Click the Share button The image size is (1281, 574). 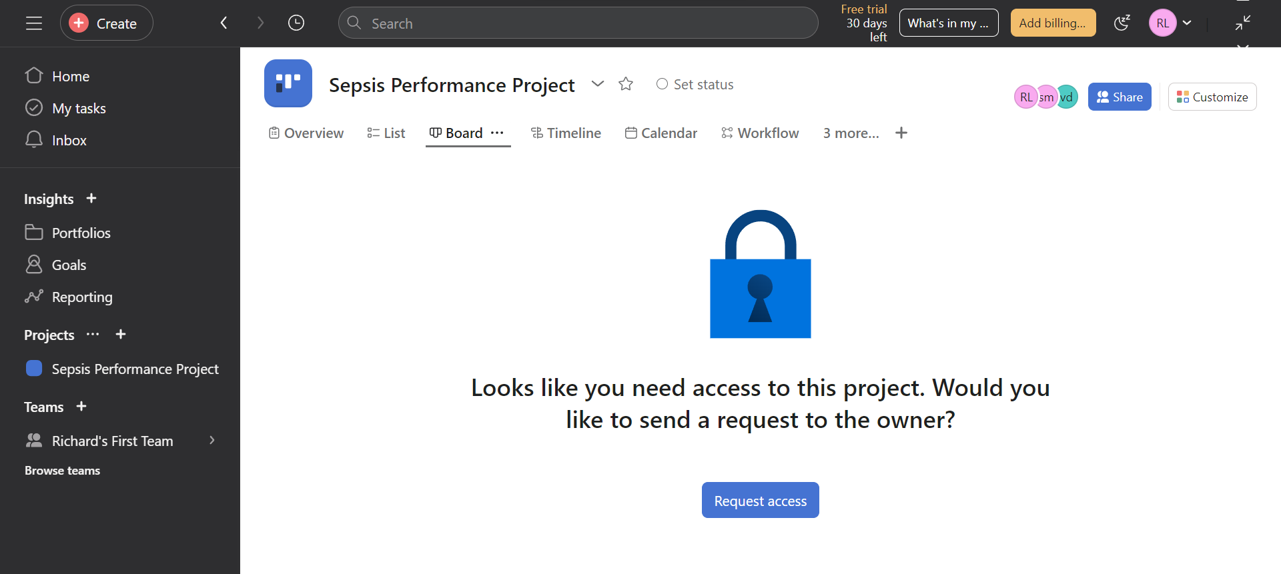1120,97
